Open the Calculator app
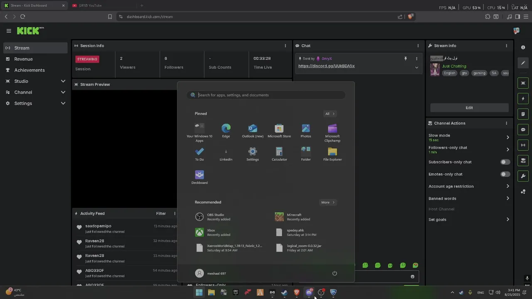This screenshot has width=532, height=299. 279,154
